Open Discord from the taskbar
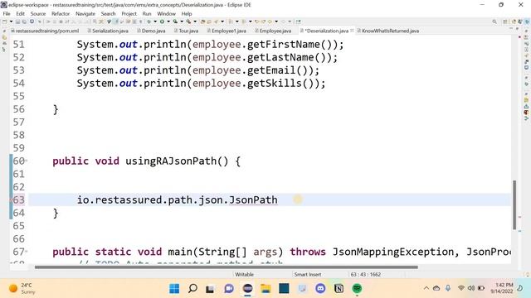Viewport: 531px width, 298px height. tap(320, 289)
